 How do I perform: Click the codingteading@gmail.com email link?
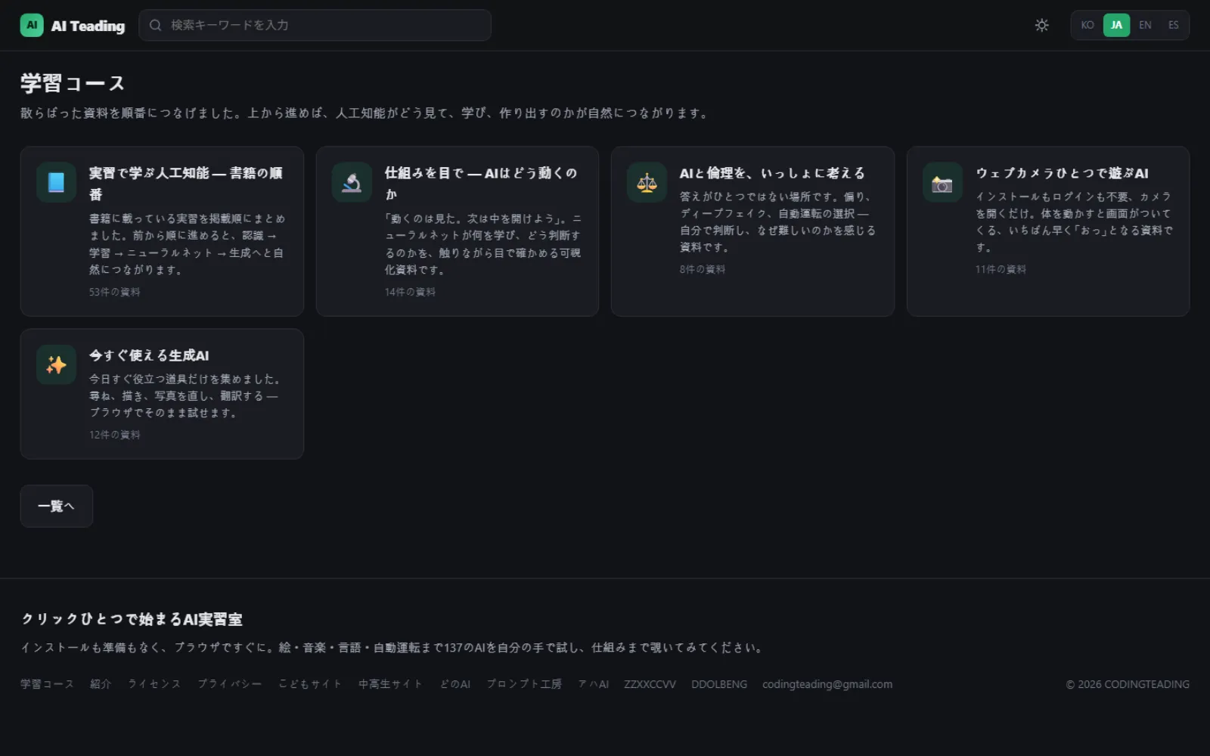click(827, 684)
